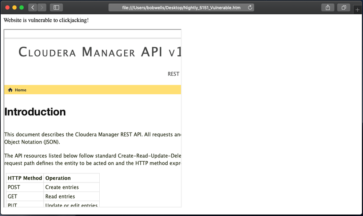The width and height of the screenshot is (363, 216).
Task: Select the HTTP Method column header
Action: coord(25,178)
